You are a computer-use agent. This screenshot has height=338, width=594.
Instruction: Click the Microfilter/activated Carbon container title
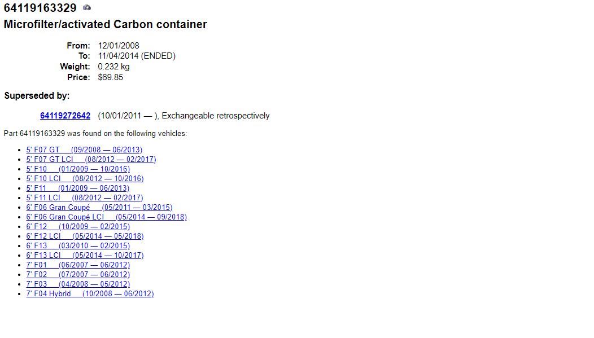click(x=105, y=25)
